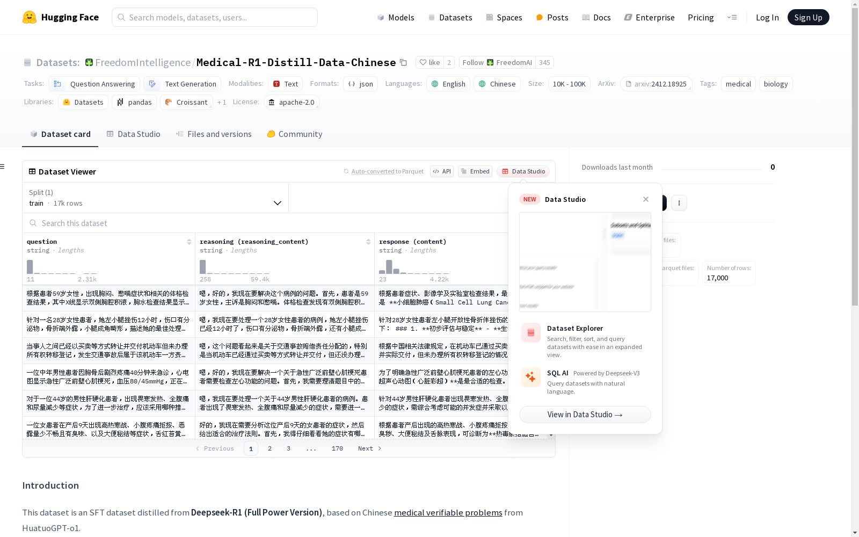Open the navigation overflow menu icon

coord(732,17)
